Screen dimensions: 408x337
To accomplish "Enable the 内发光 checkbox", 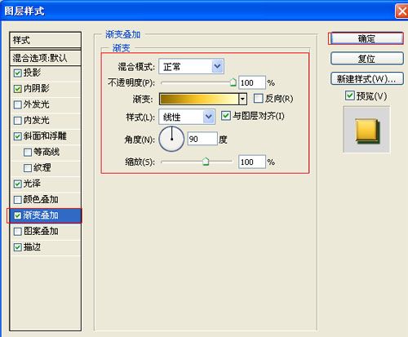I will click(17, 121).
